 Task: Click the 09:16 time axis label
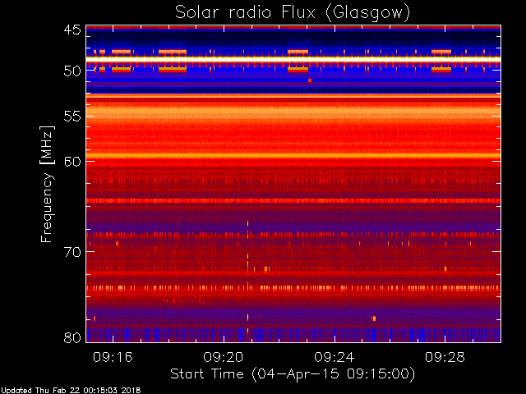click(113, 357)
